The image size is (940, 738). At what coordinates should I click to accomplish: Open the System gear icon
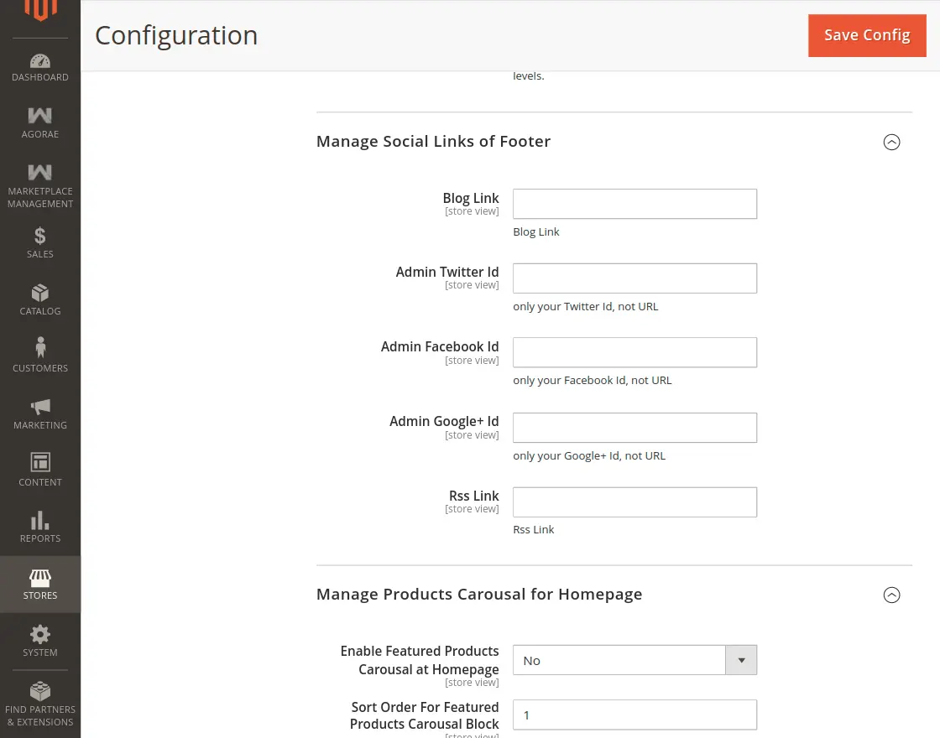(x=39, y=634)
